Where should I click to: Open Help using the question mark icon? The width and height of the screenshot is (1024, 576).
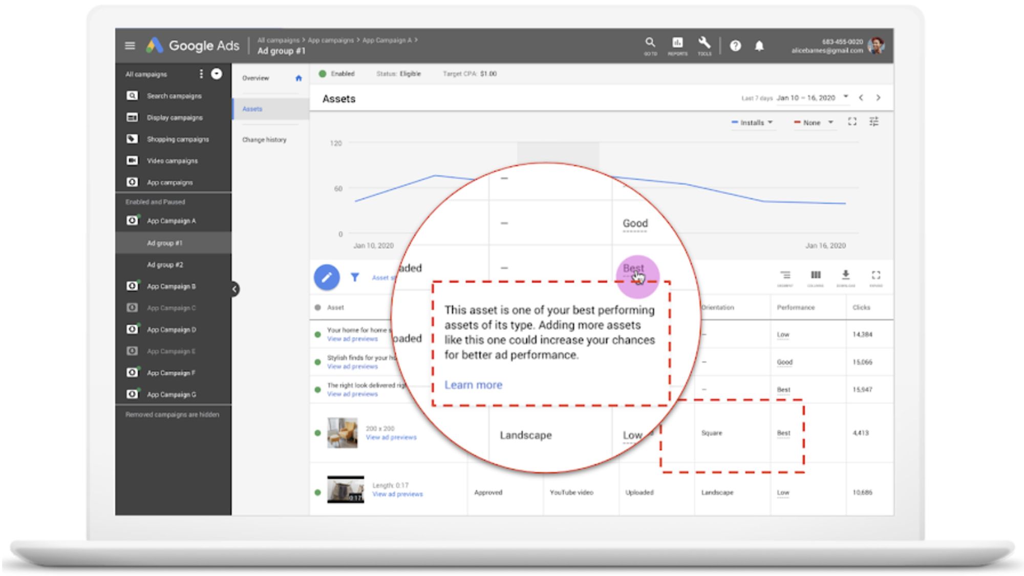[x=736, y=46]
